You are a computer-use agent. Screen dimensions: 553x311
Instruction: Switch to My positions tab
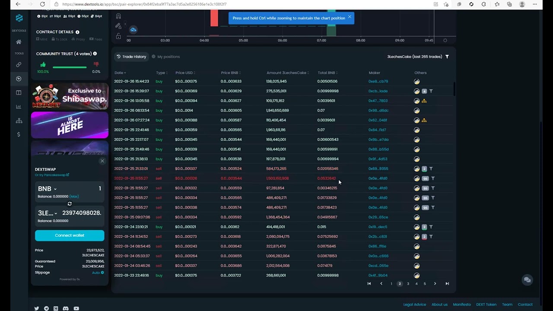166,57
